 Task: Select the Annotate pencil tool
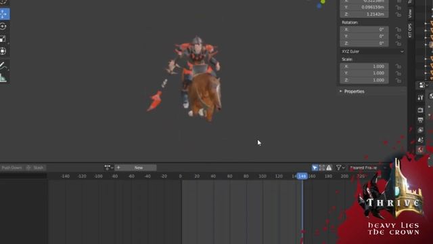click(3, 66)
